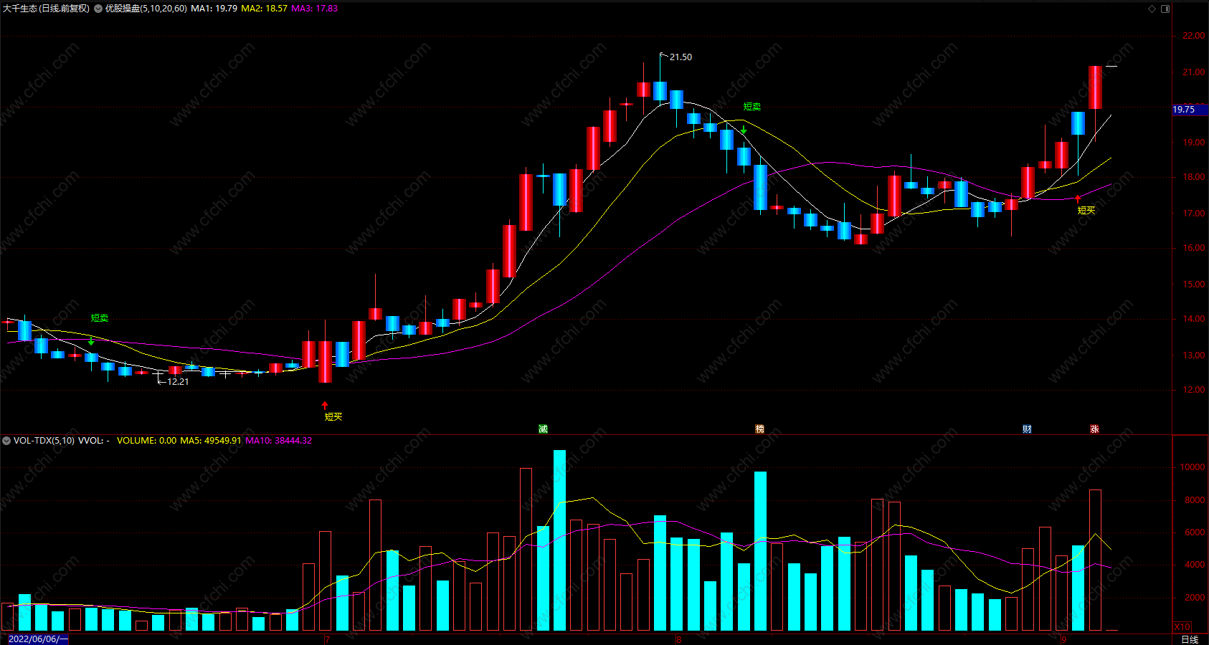Click the 2022/06/06/一 date label

click(38, 639)
